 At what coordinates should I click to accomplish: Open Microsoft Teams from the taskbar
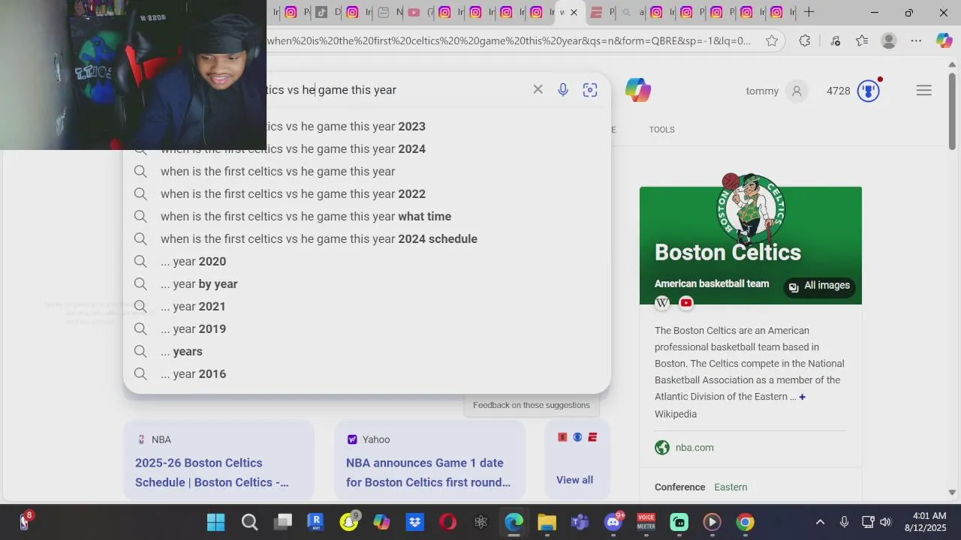point(580,522)
